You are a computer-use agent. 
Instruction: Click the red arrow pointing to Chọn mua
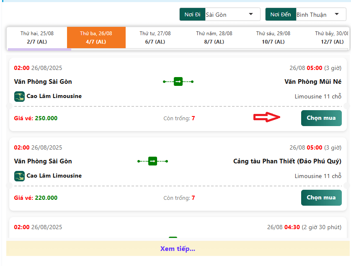click(x=267, y=118)
